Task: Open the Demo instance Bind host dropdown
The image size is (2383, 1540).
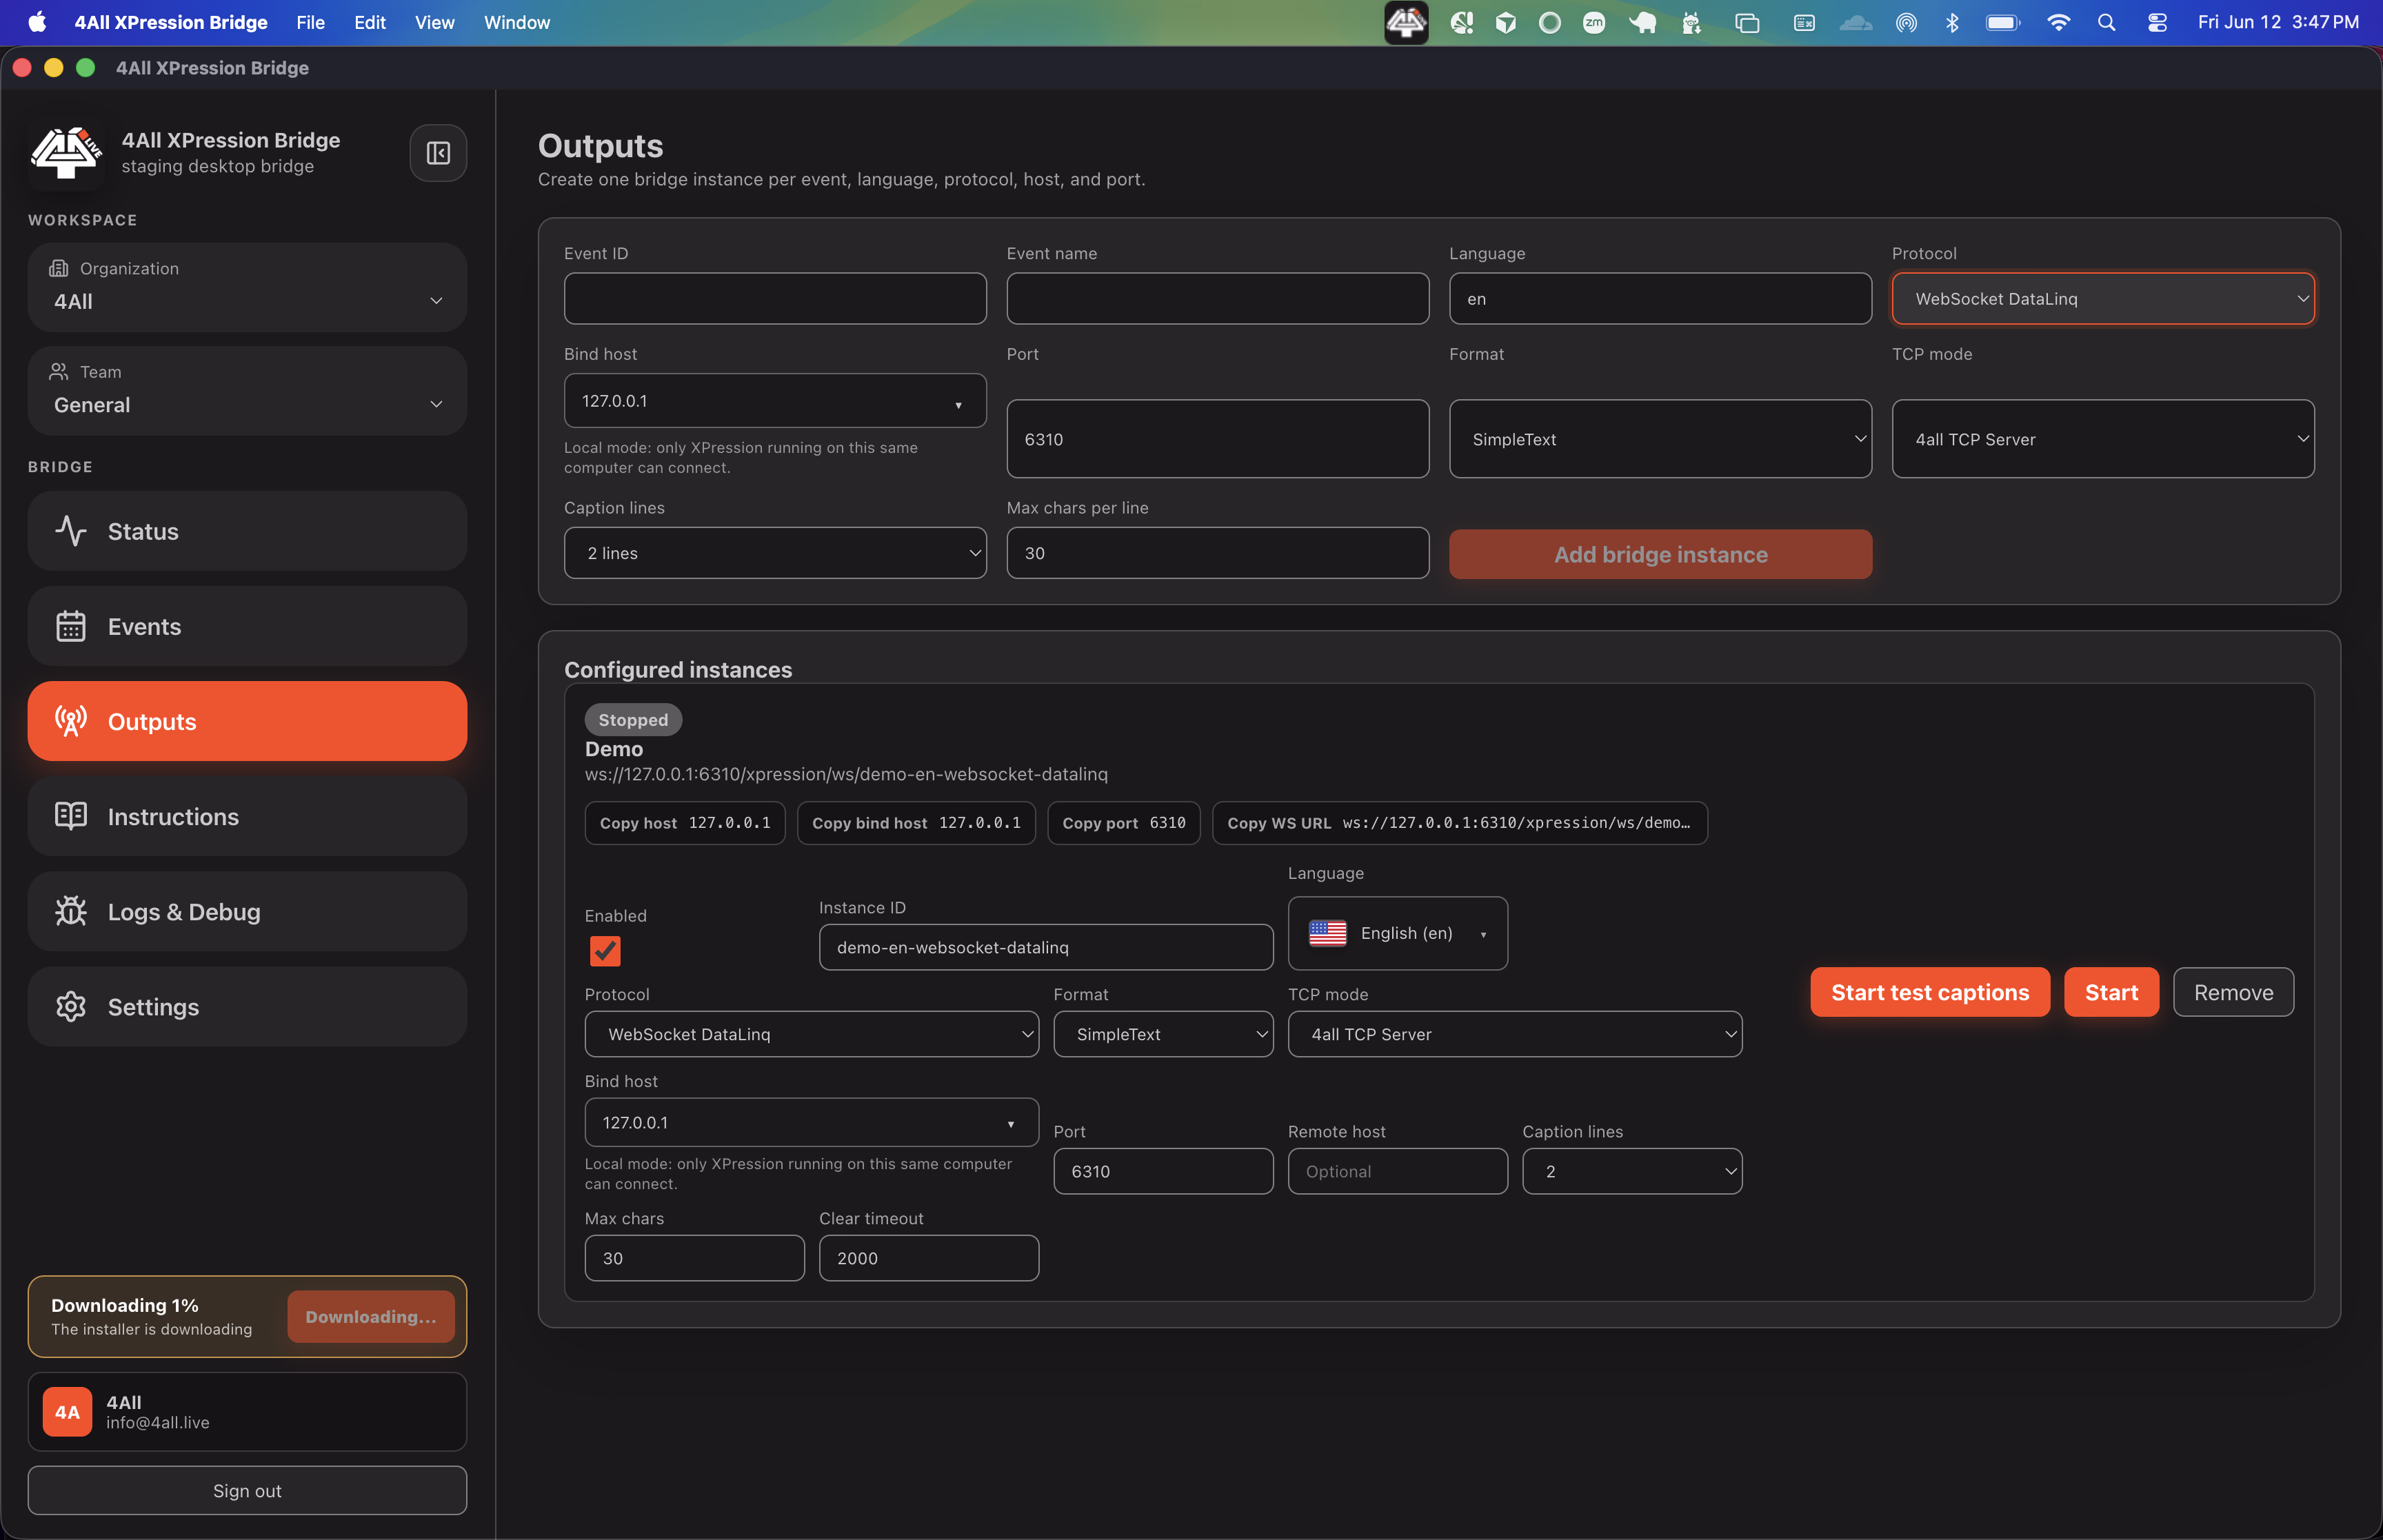Action: pyautogui.click(x=812, y=1122)
